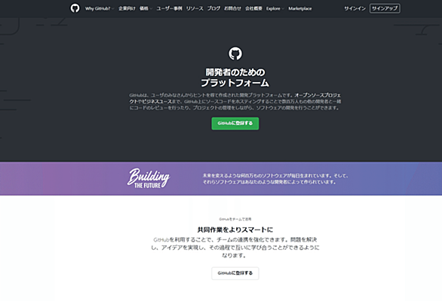Click the ビジネスユース bold text link
The height and width of the screenshot is (301, 442).
coord(157,102)
